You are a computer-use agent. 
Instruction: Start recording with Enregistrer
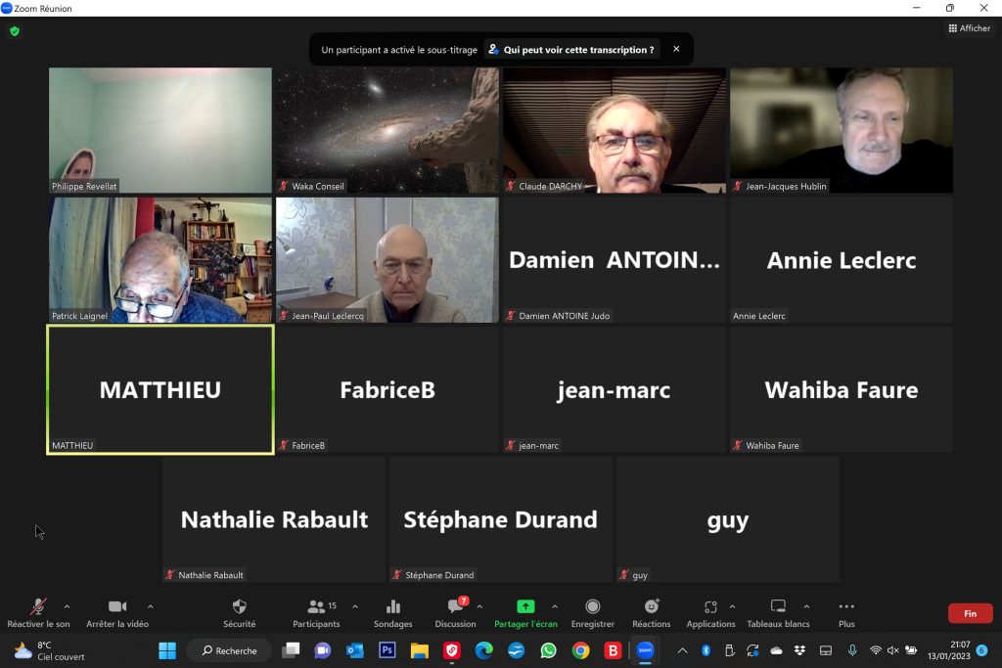tap(593, 613)
